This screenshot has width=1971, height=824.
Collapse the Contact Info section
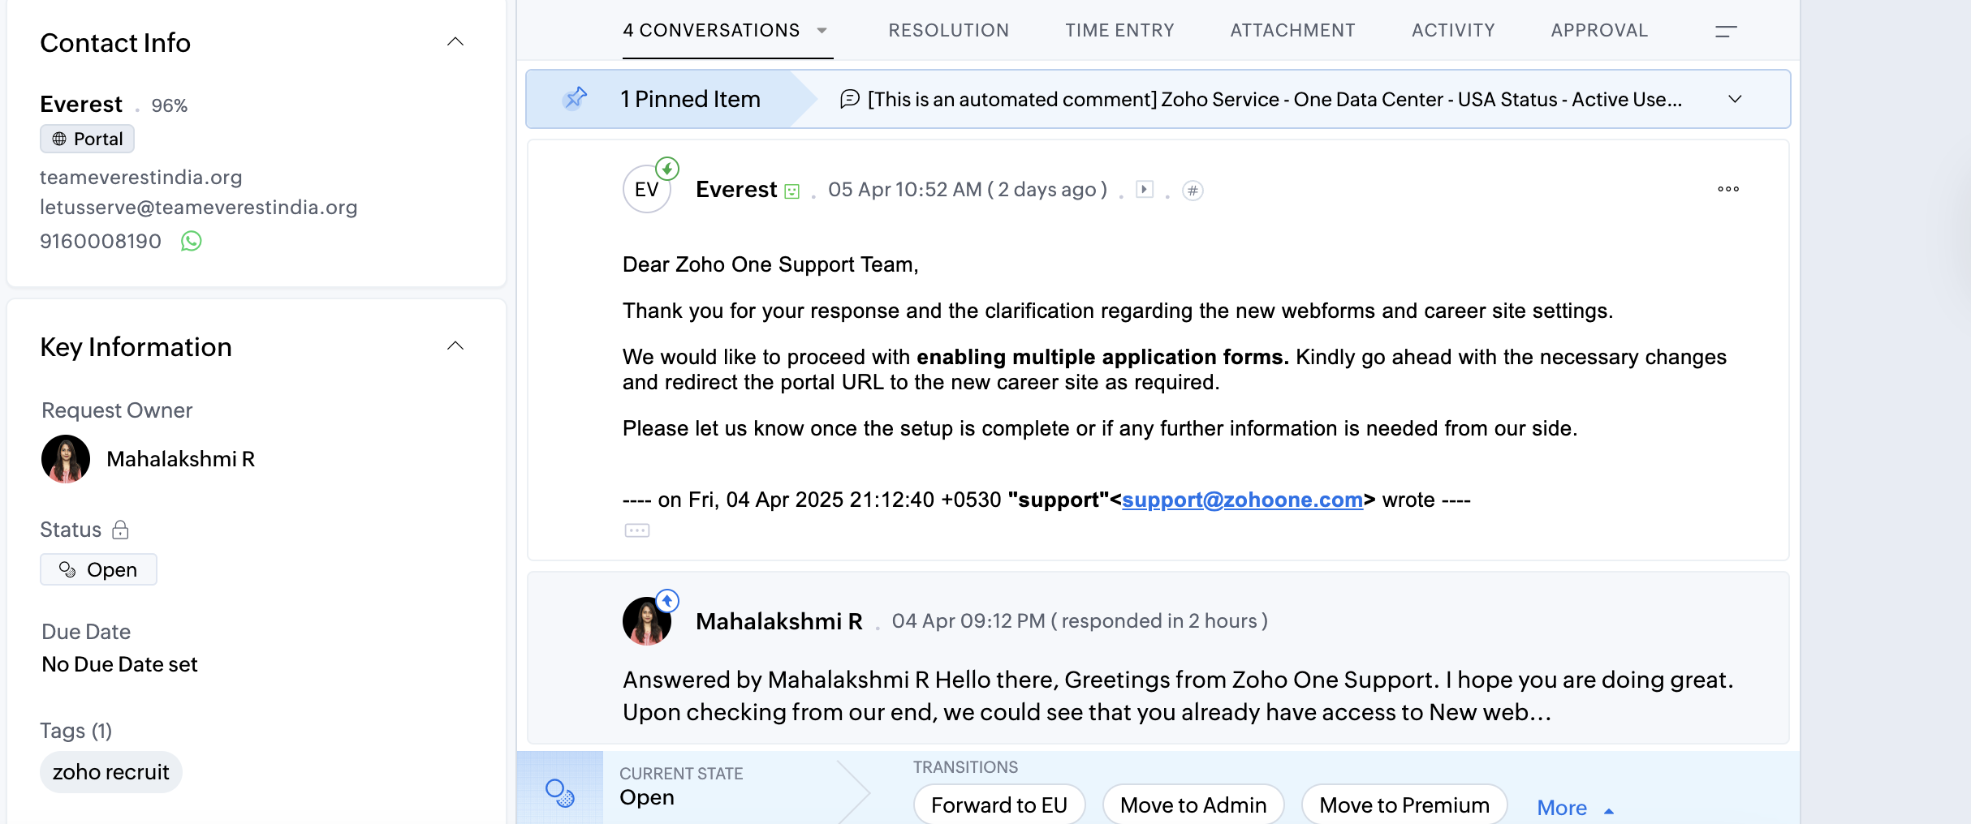455,41
